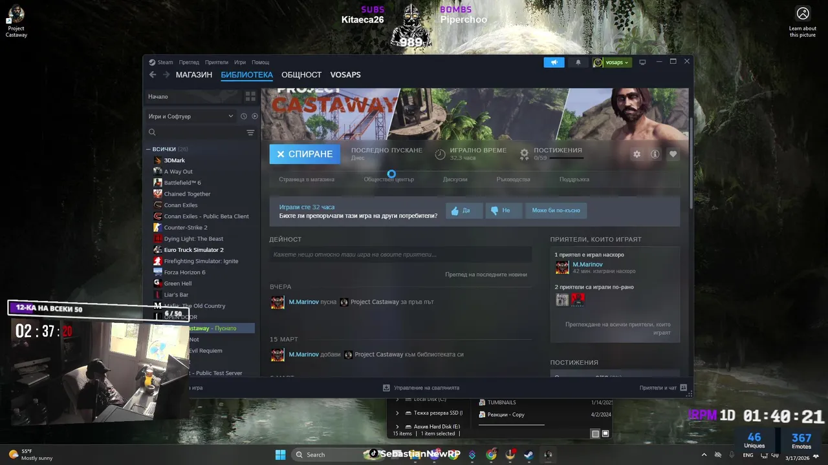
Task: Switch File Explorer to details view icon
Action: tap(595, 433)
